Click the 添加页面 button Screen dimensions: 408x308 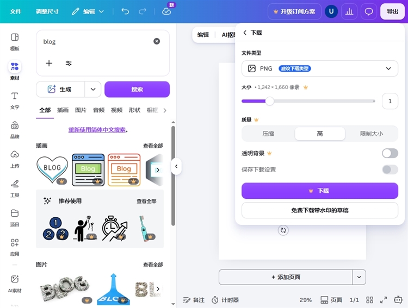(286, 277)
